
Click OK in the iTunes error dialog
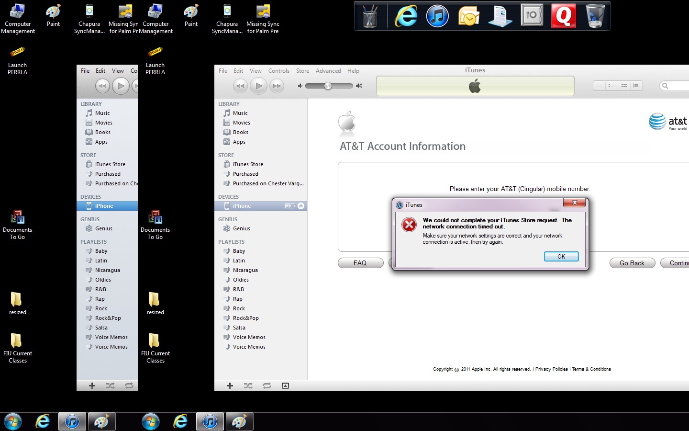point(561,256)
